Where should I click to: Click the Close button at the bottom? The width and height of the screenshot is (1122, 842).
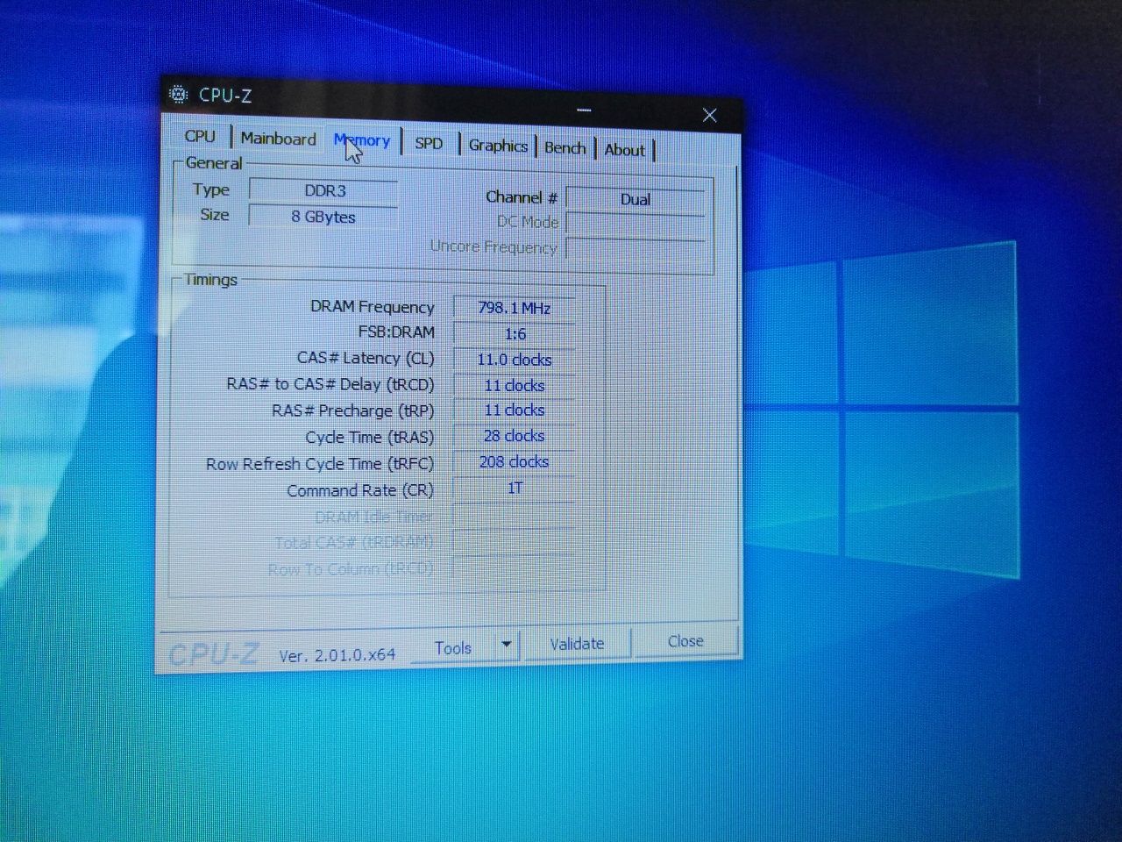click(685, 641)
